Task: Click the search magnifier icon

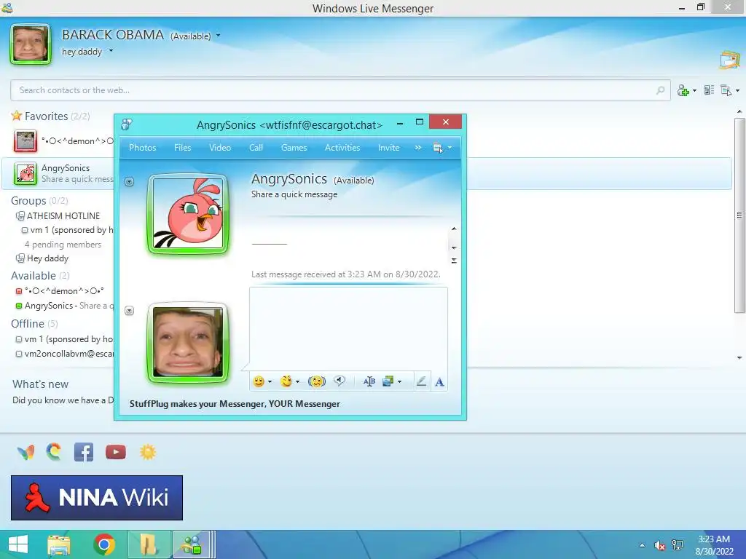Action: point(660,90)
